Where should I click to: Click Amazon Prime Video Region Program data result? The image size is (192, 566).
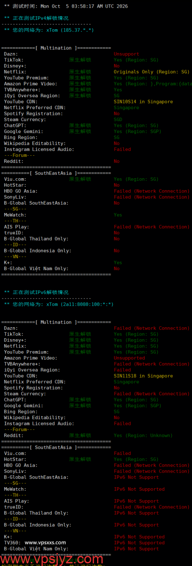[x=152, y=84]
